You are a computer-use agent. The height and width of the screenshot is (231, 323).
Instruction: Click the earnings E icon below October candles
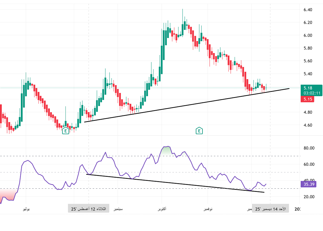click(x=199, y=131)
